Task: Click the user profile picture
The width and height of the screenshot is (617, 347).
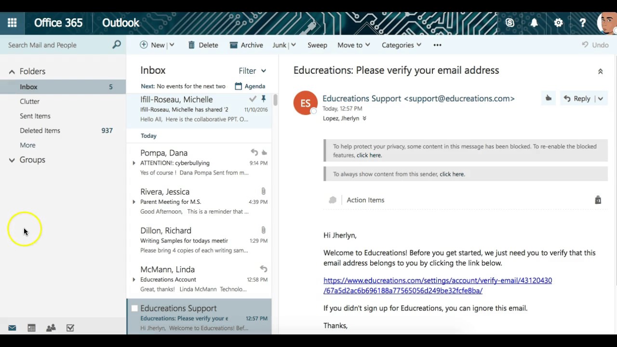Action: point(606,23)
